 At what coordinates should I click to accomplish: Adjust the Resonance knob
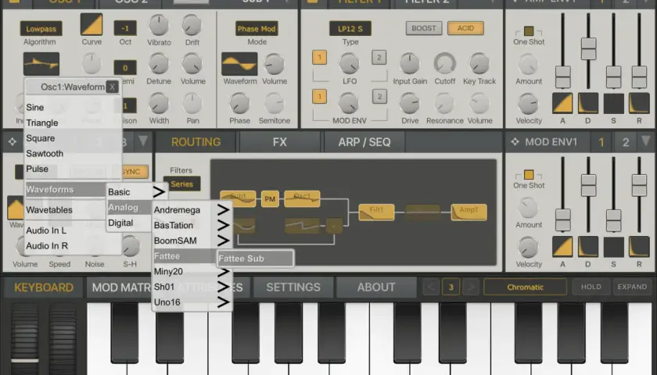(444, 103)
